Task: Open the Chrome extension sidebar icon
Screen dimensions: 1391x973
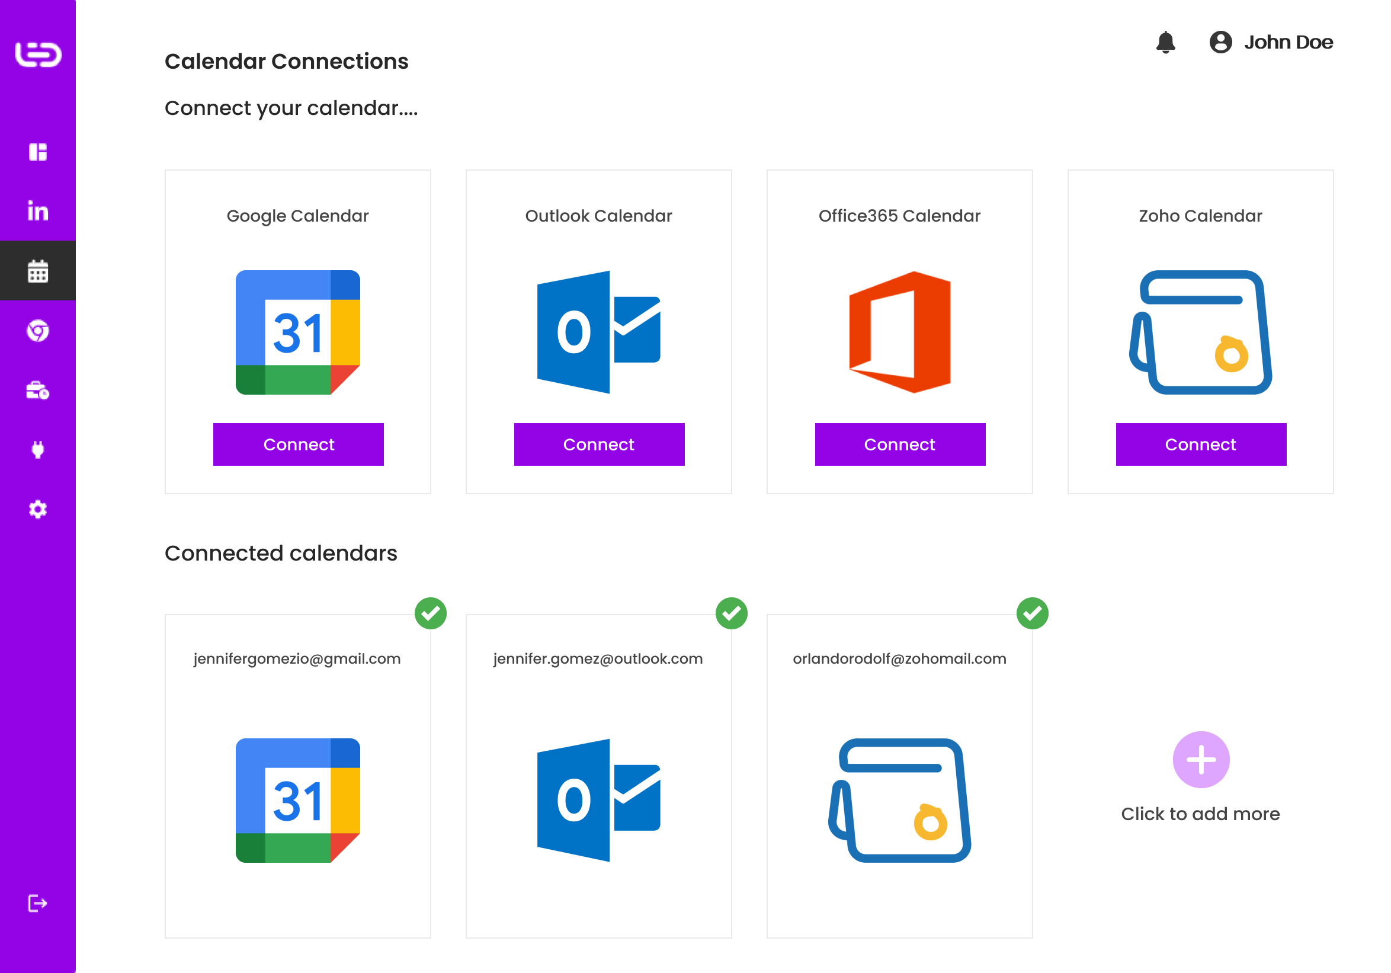Action: (37, 331)
